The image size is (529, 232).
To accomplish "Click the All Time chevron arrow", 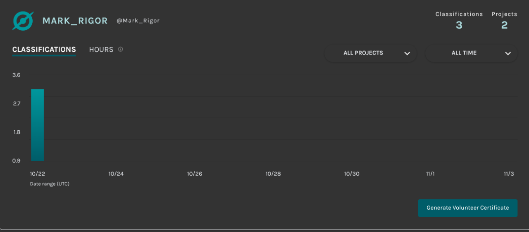I will 508,53.
